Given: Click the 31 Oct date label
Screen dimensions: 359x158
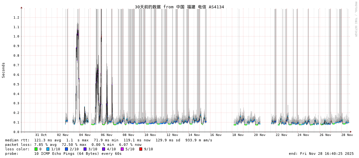Looking at the screenshot, I should pos(41,135).
